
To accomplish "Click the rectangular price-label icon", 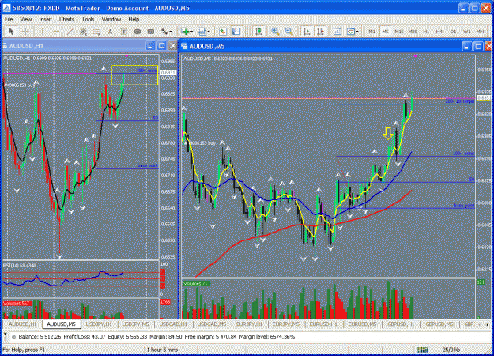I will click(151, 32).
